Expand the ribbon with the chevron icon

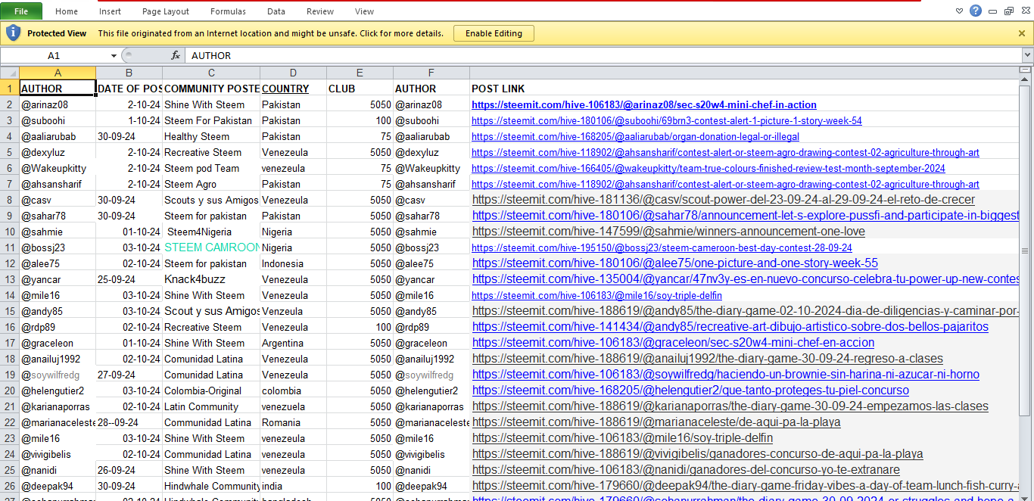(x=960, y=11)
